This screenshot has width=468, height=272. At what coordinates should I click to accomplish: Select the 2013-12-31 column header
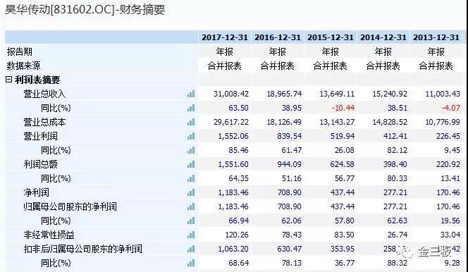point(436,37)
